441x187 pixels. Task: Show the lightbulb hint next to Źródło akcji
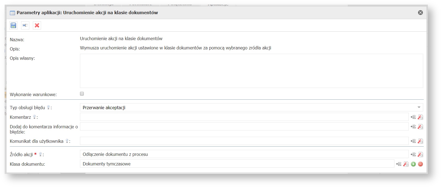coord(40,154)
